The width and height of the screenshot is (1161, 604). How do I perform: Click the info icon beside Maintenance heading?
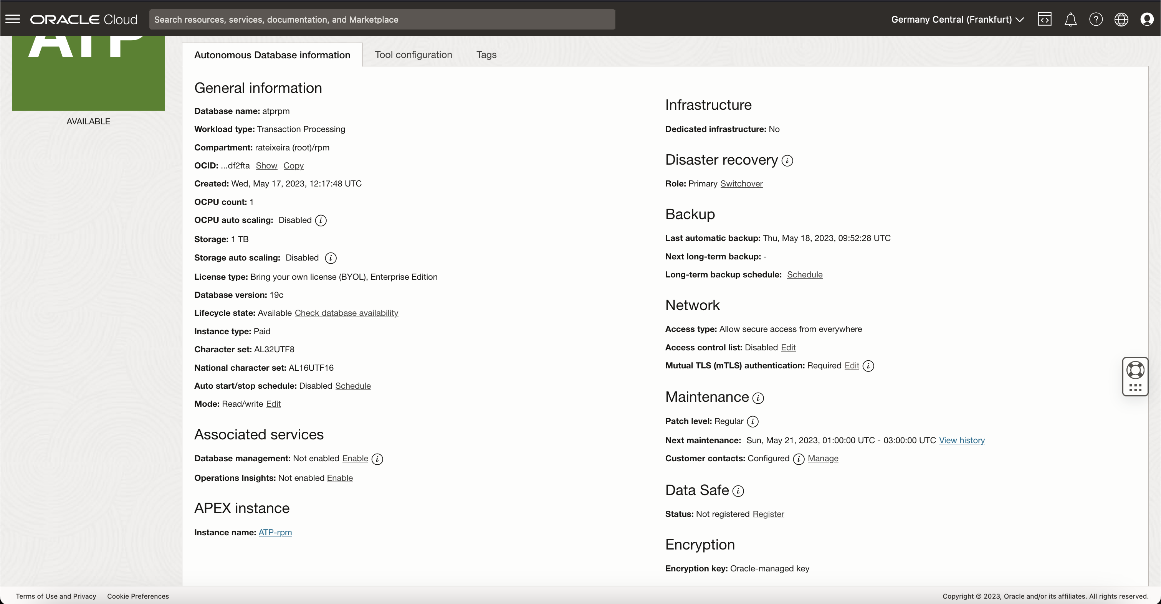point(758,398)
